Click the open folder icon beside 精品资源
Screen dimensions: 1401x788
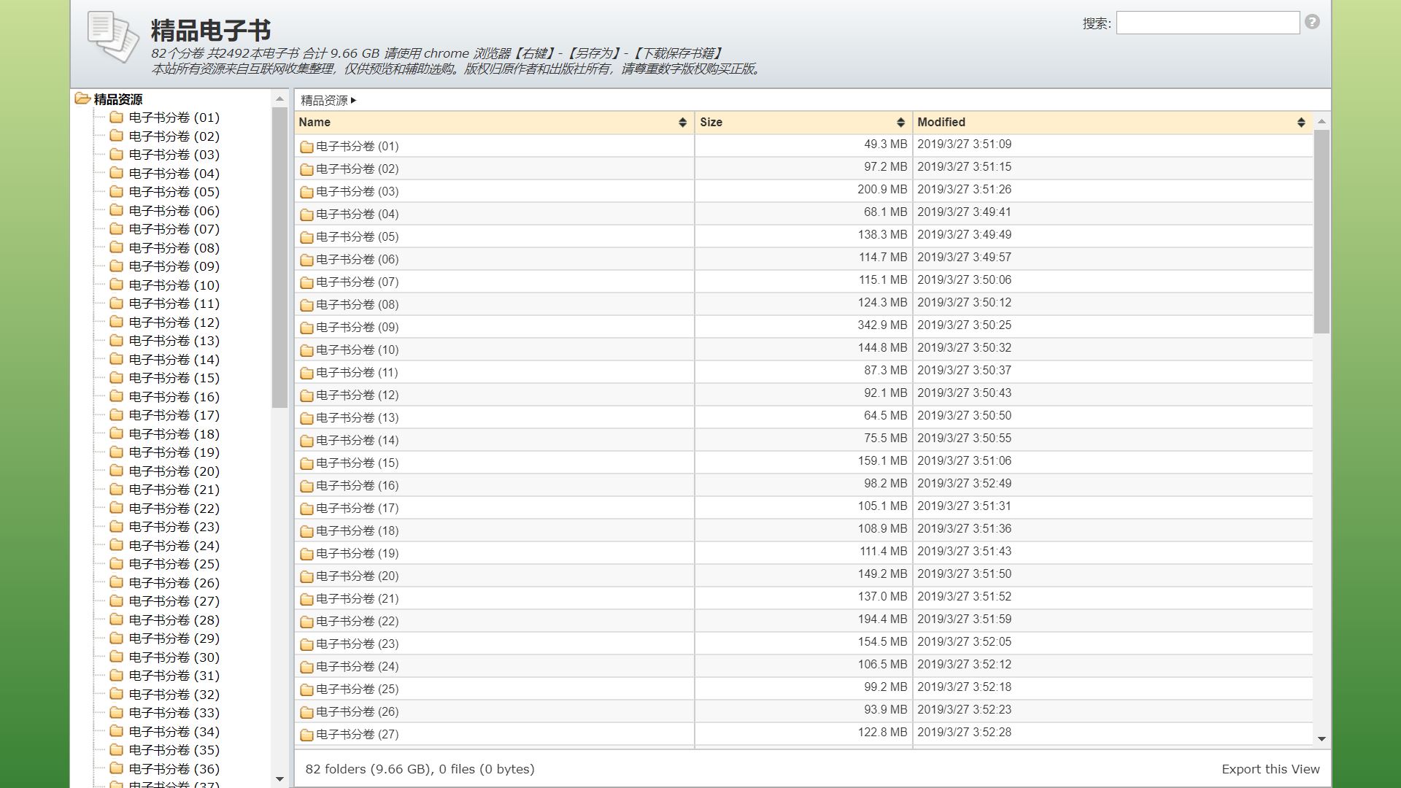tap(82, 98)
